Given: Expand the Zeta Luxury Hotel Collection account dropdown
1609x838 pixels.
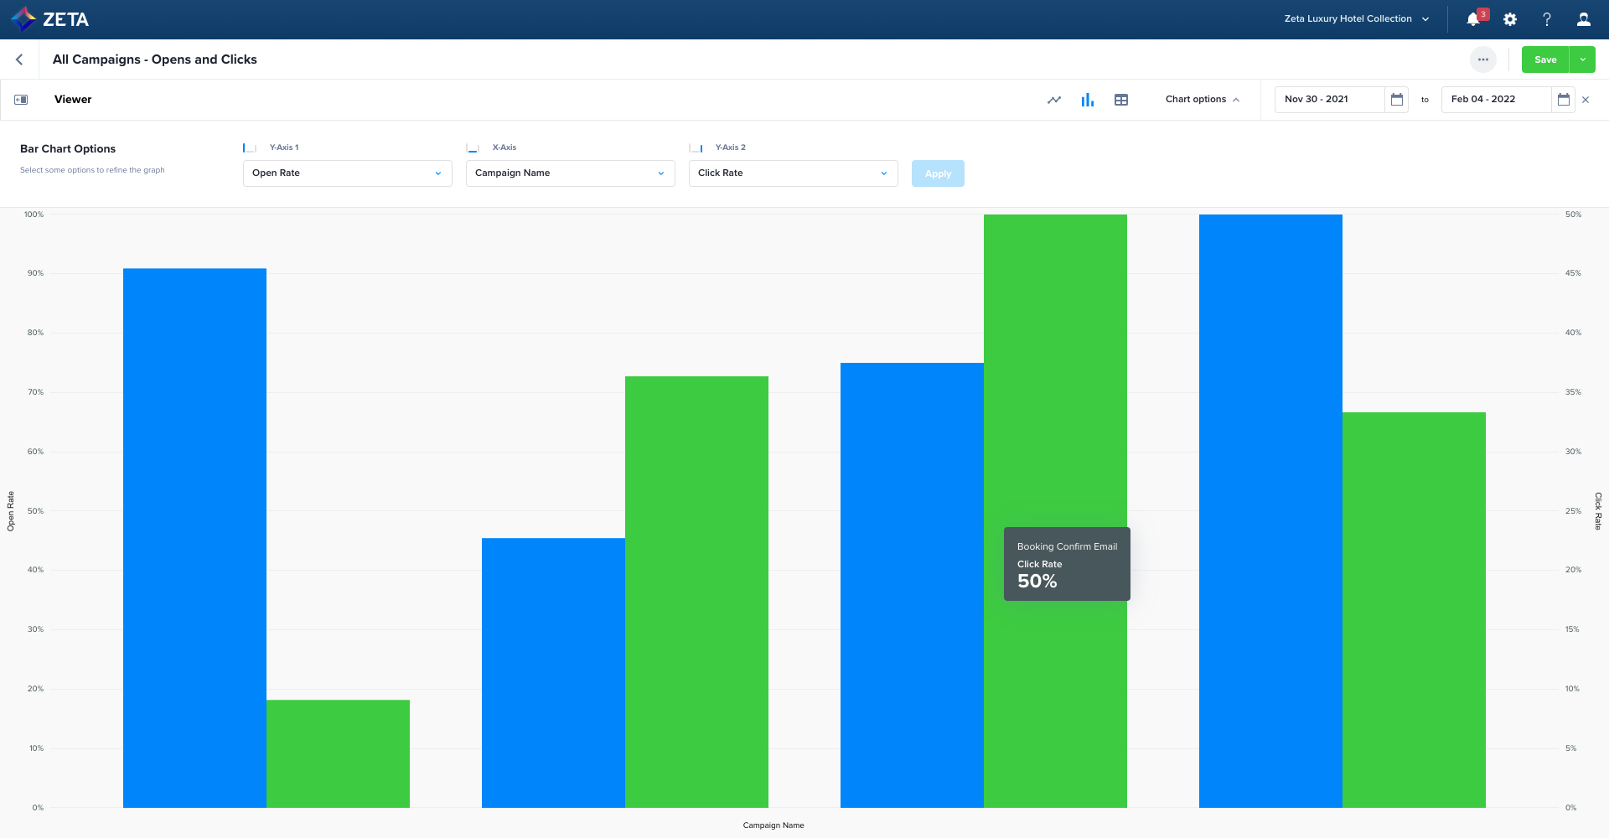Looking at the screenshot, I should (x=1357, y=18).
